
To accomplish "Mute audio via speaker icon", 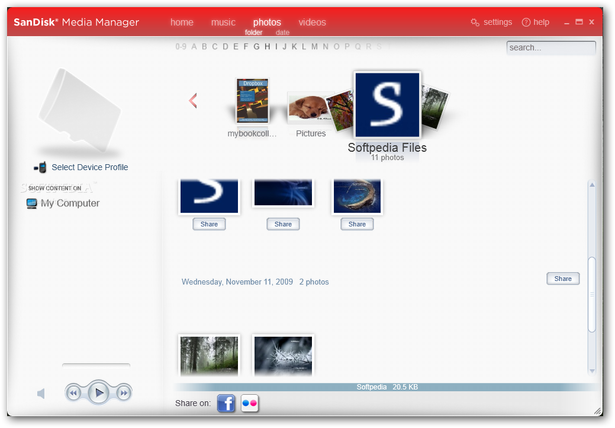I will [41, 394].
